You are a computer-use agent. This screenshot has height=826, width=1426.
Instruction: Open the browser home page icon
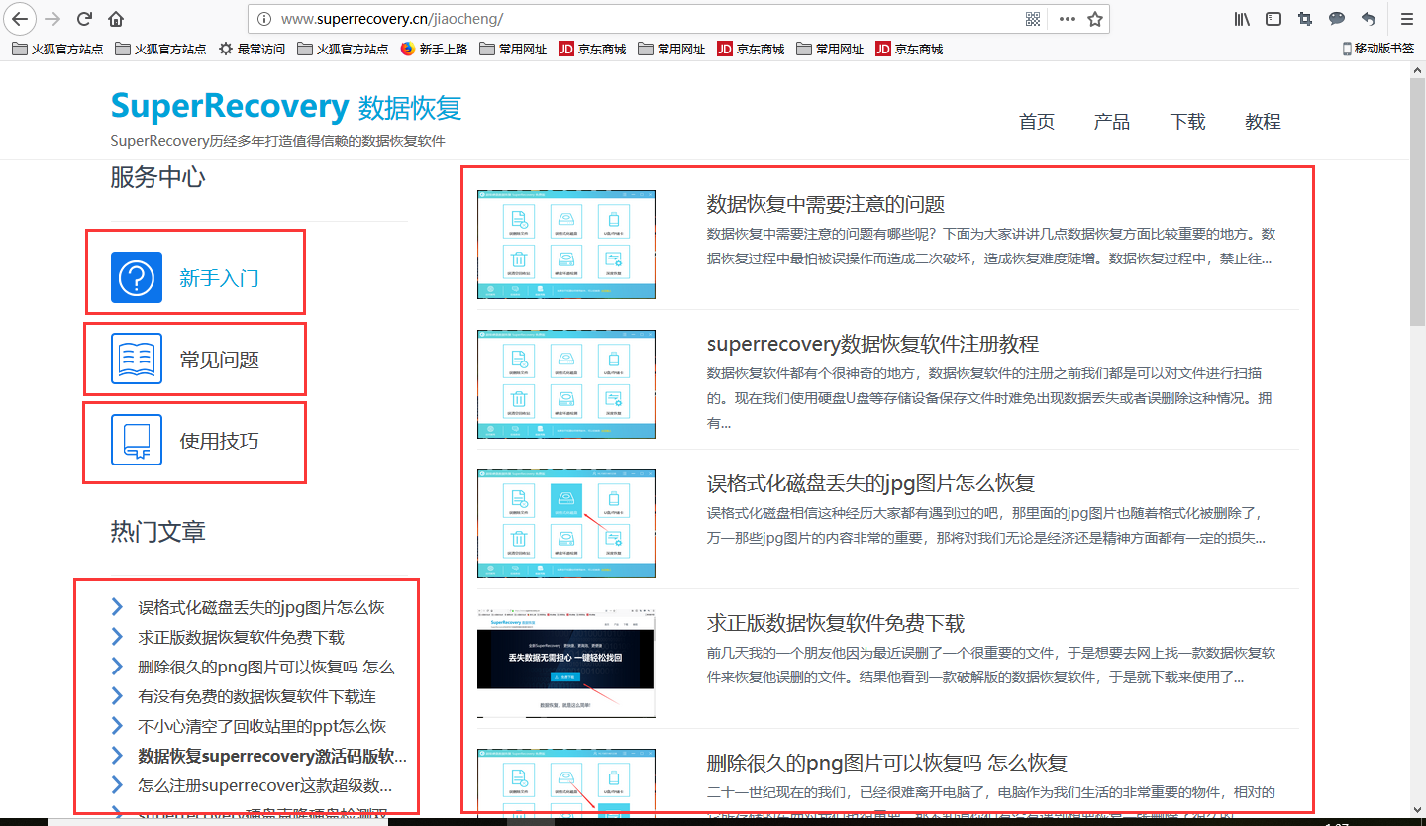pyautogui.click(x=116, y=18)
